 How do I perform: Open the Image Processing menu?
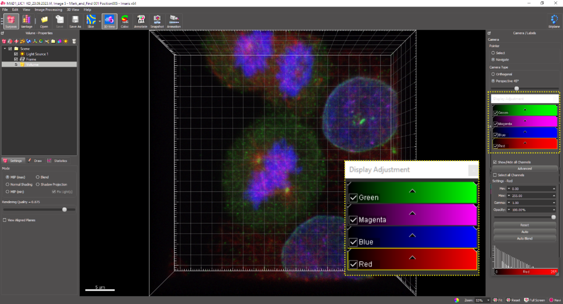(x=49, y=10)
